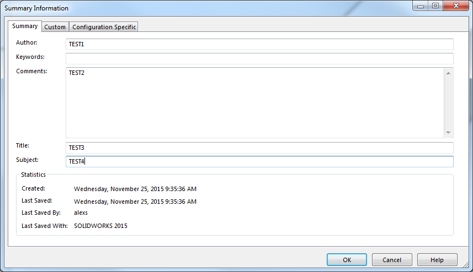Image resolution: width=473 pixels, height=272 pixels.
Task: Close the Summary Information dialog
Action: 456,6
